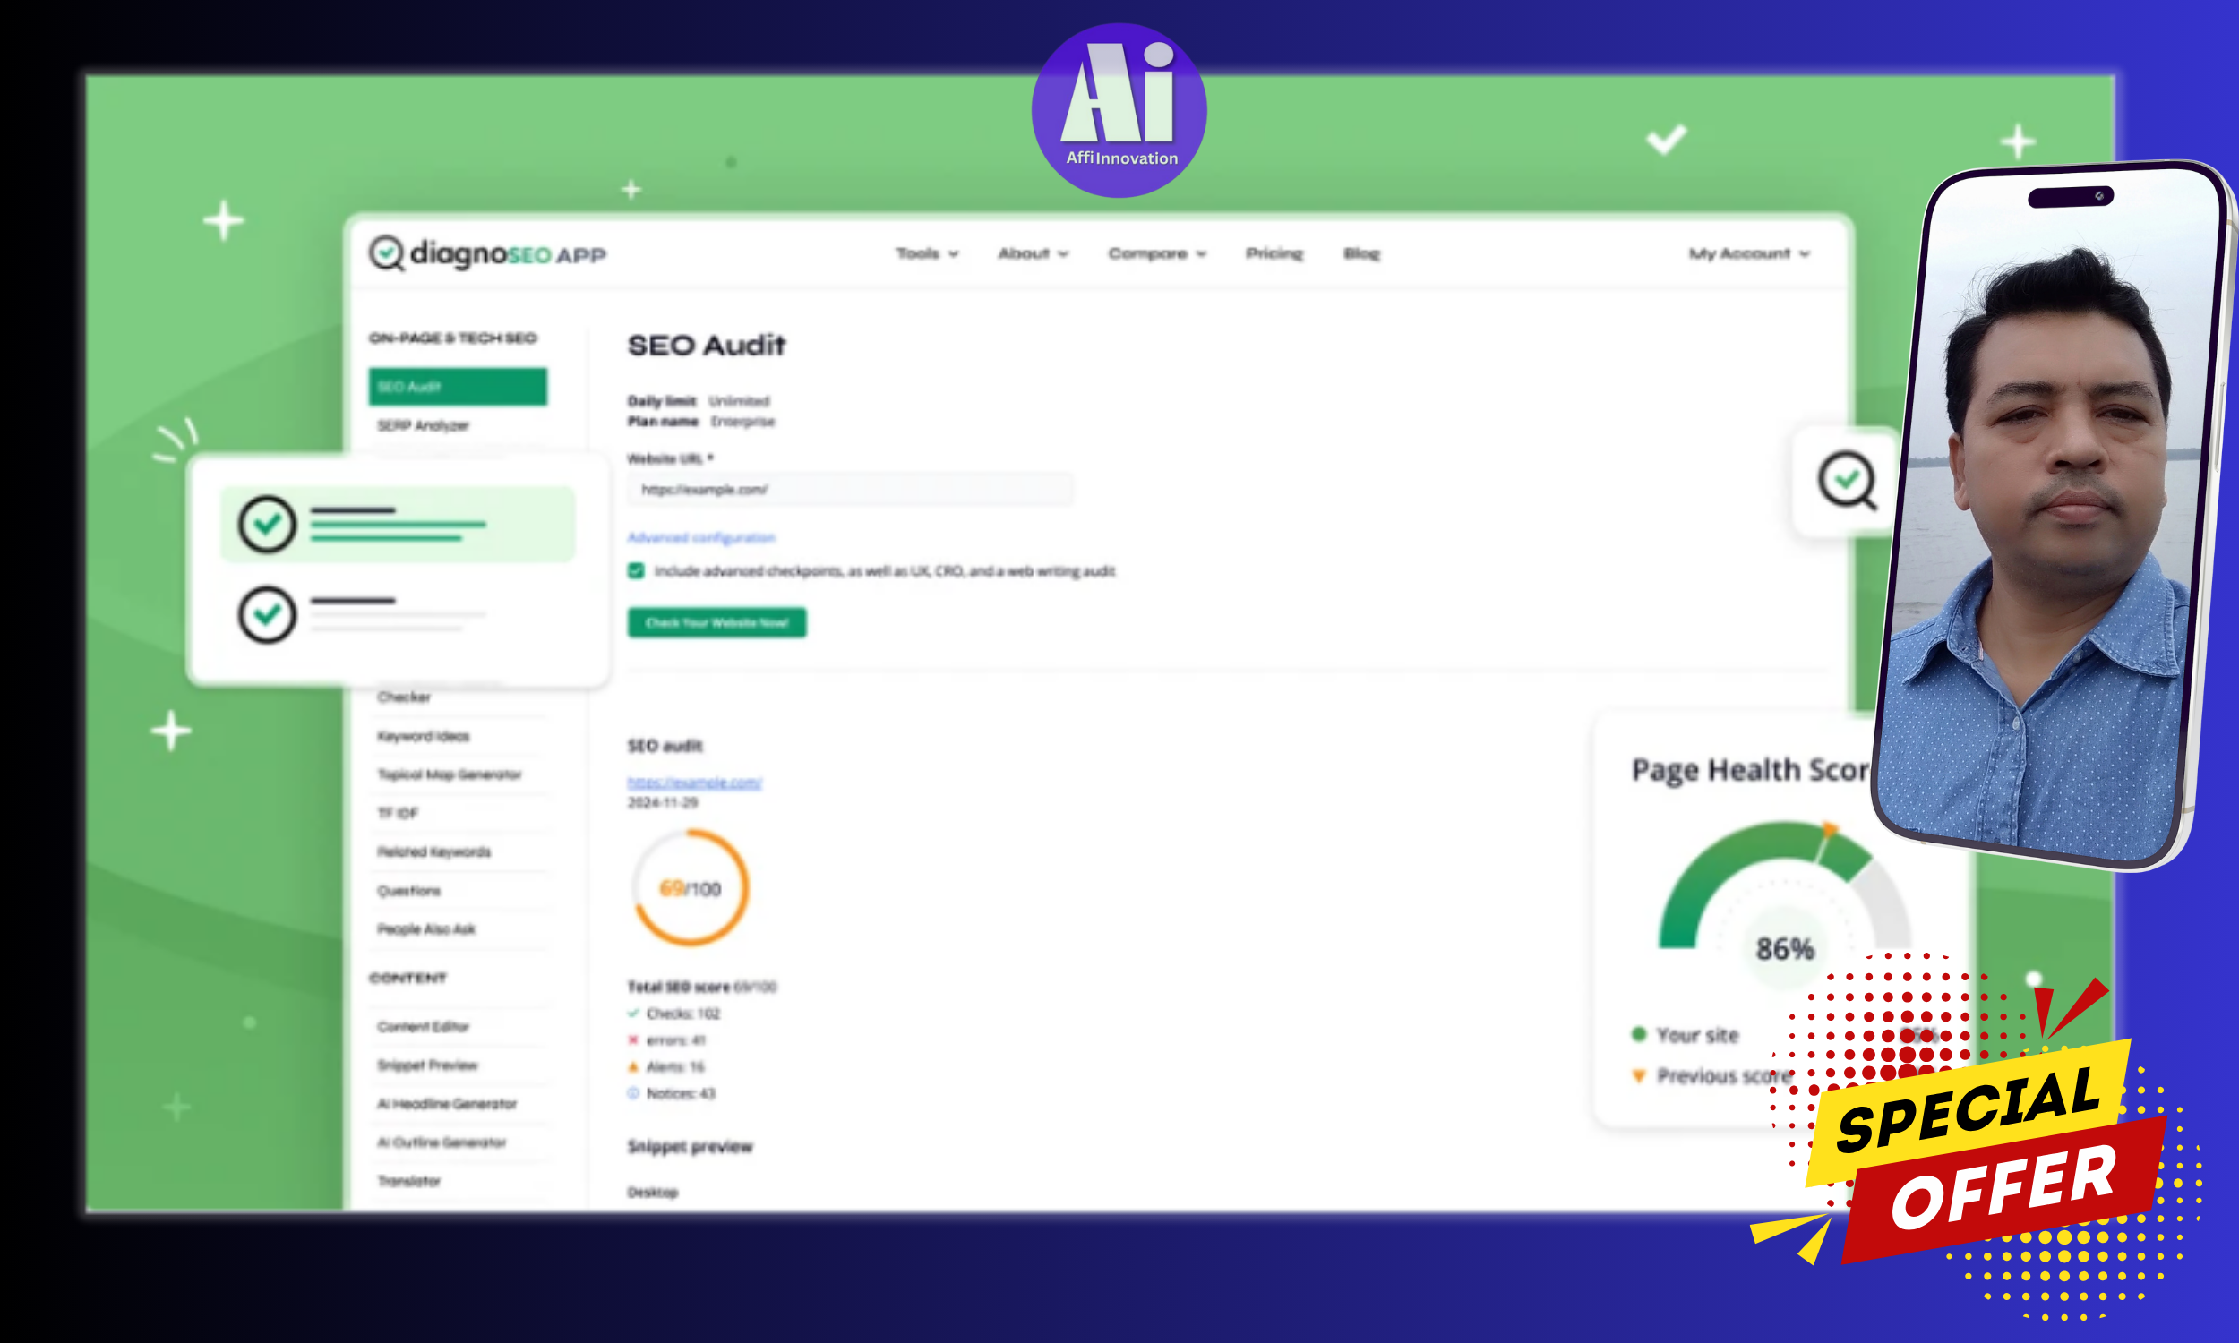
Task: Click the second checklist card checkmark
Action: coord(267,615)
